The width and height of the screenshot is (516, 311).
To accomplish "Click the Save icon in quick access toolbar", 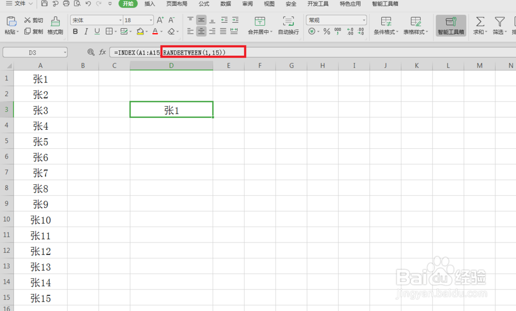I will [44, 4].
